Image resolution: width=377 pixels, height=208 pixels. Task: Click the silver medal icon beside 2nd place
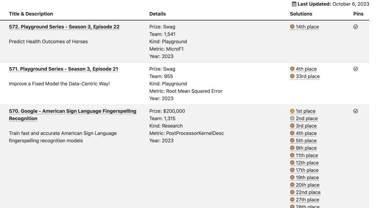pos(292,119)
